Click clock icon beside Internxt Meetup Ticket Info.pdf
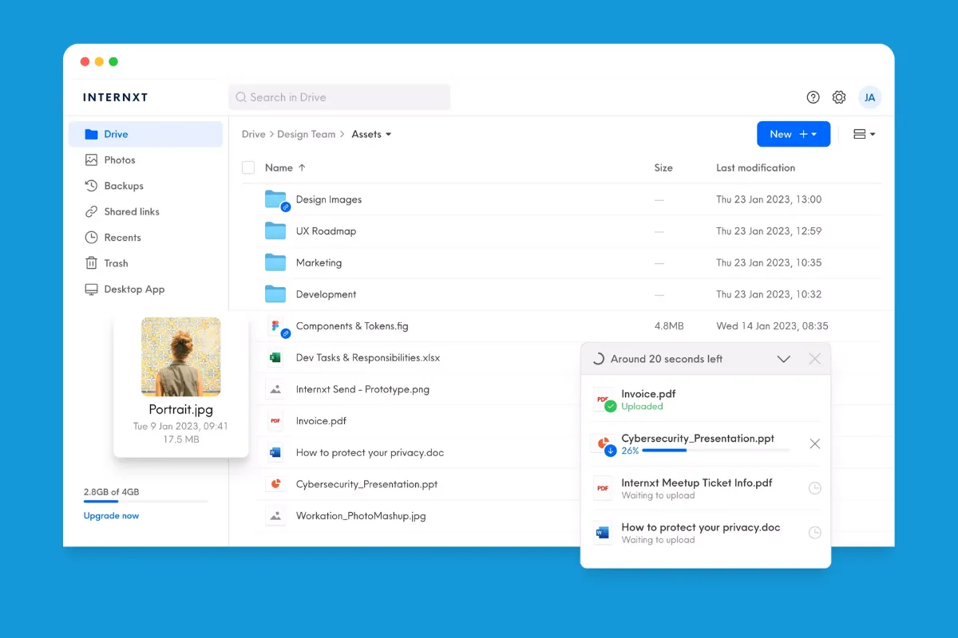This screenshot has height=638, width=958. [x=814, y=488]
